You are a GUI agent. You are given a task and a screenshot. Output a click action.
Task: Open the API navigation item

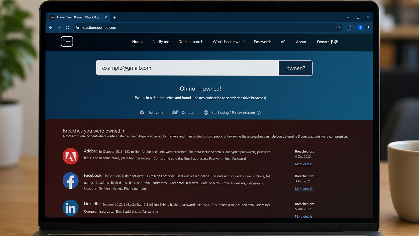point(283,42)
